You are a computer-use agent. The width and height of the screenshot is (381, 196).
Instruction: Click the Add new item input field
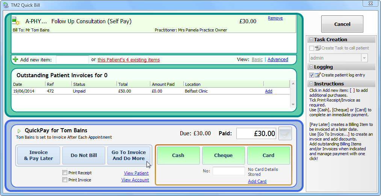click(73, 60)
